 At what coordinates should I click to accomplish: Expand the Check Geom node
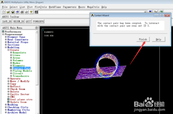(9, 89)
